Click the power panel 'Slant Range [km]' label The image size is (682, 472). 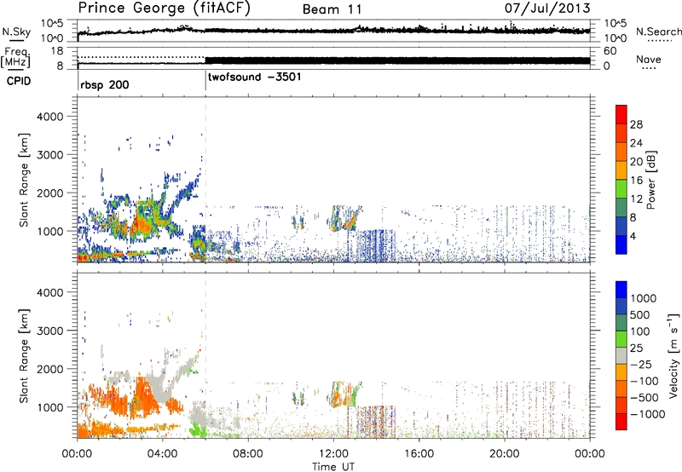pos(24,180)
